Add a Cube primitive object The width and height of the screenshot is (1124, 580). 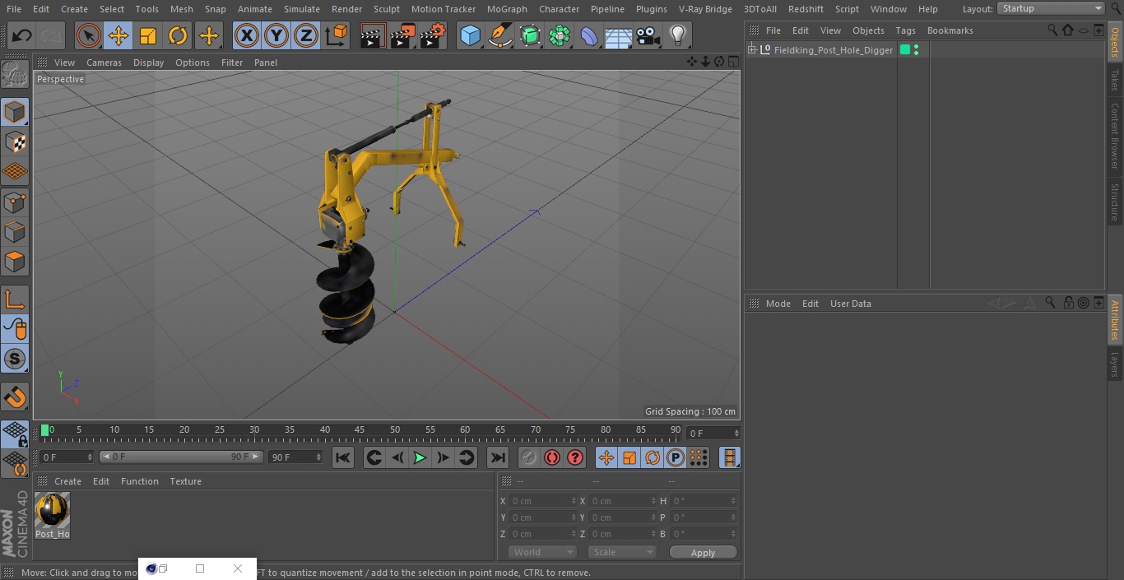(x=470, y=35)
